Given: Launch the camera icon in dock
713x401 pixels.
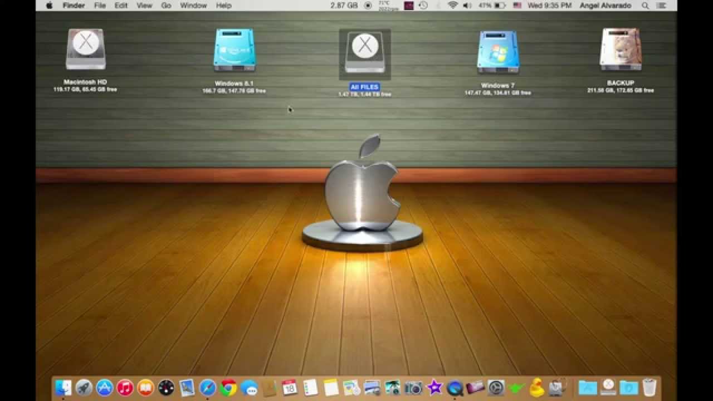Looking at the screenshot, I should pos(413,388).
